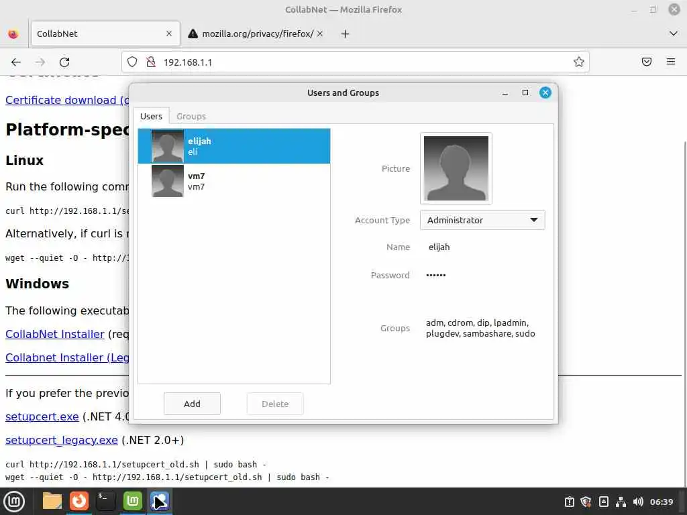687x515 pixels.
Task: Click the first tray icon beside the shield
Action: [569, 502]
